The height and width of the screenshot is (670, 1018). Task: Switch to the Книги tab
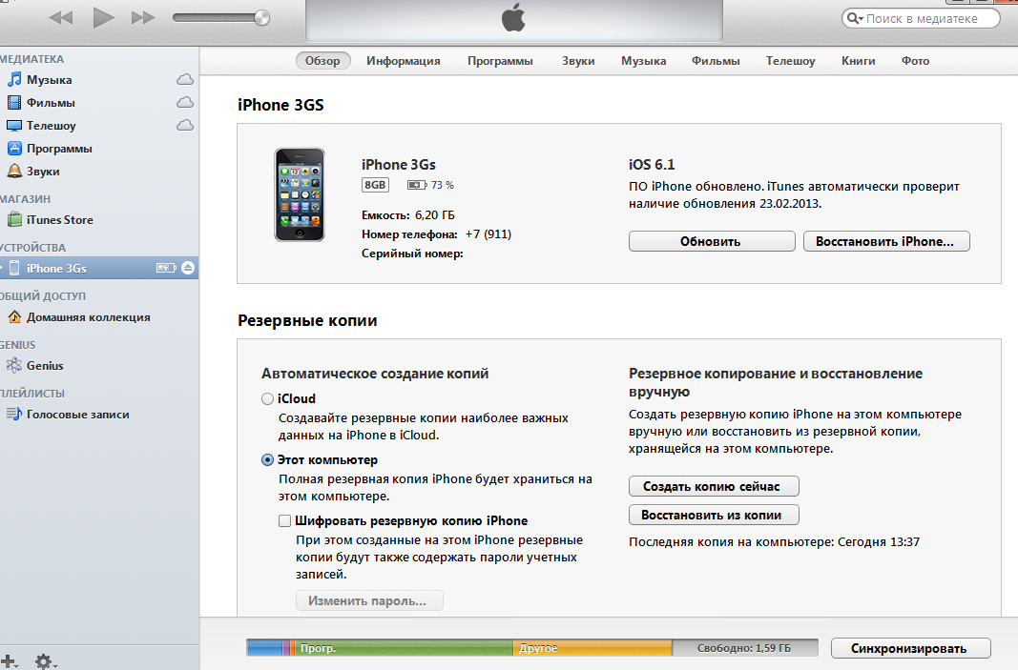tap(859, 61)
